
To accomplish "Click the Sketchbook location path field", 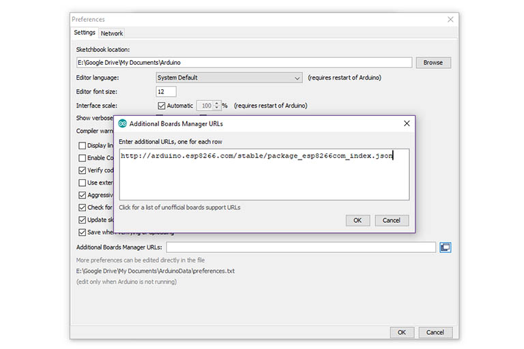I will click(x=244, y=63).
